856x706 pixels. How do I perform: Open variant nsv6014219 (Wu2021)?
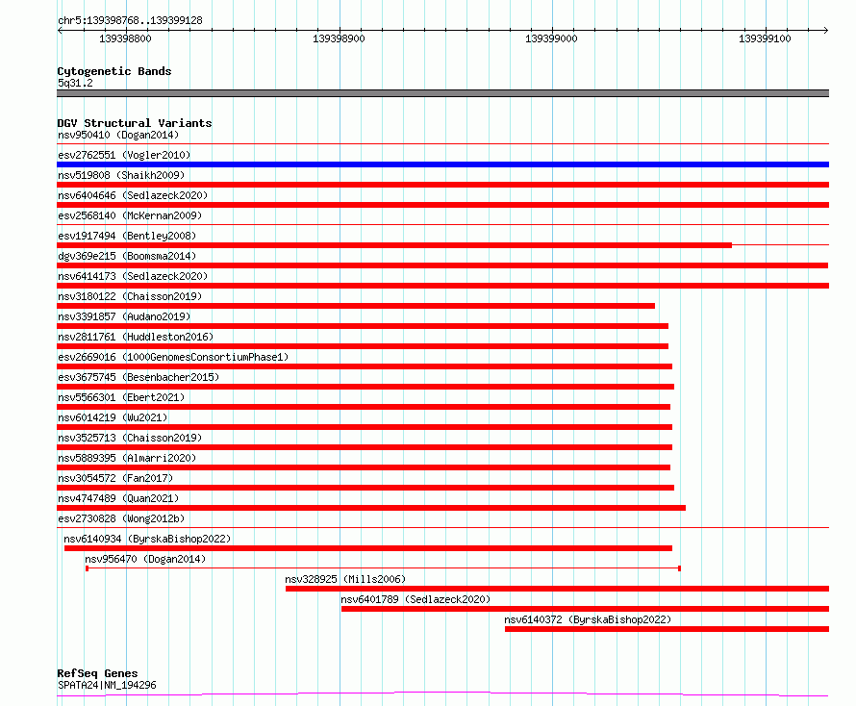[113, 417]
